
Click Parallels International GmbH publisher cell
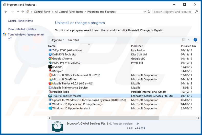tap(149, 92)
